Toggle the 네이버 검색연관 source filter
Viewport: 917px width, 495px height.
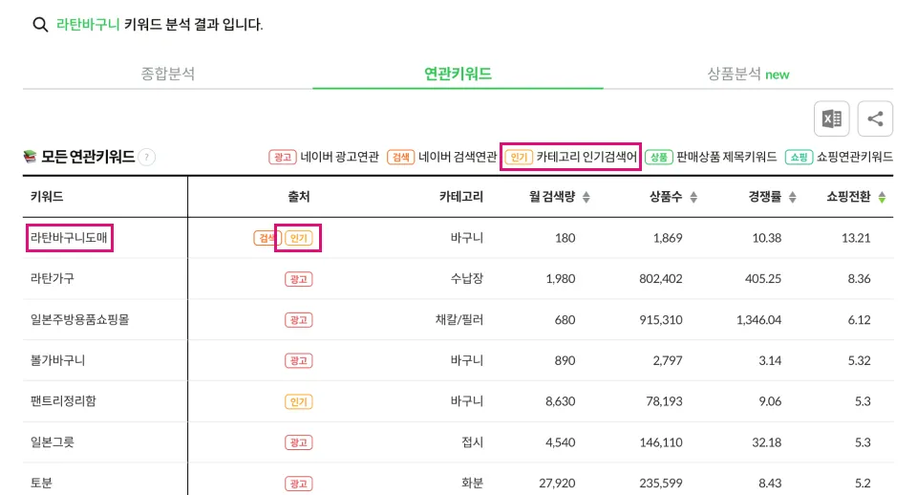[443, 157]
